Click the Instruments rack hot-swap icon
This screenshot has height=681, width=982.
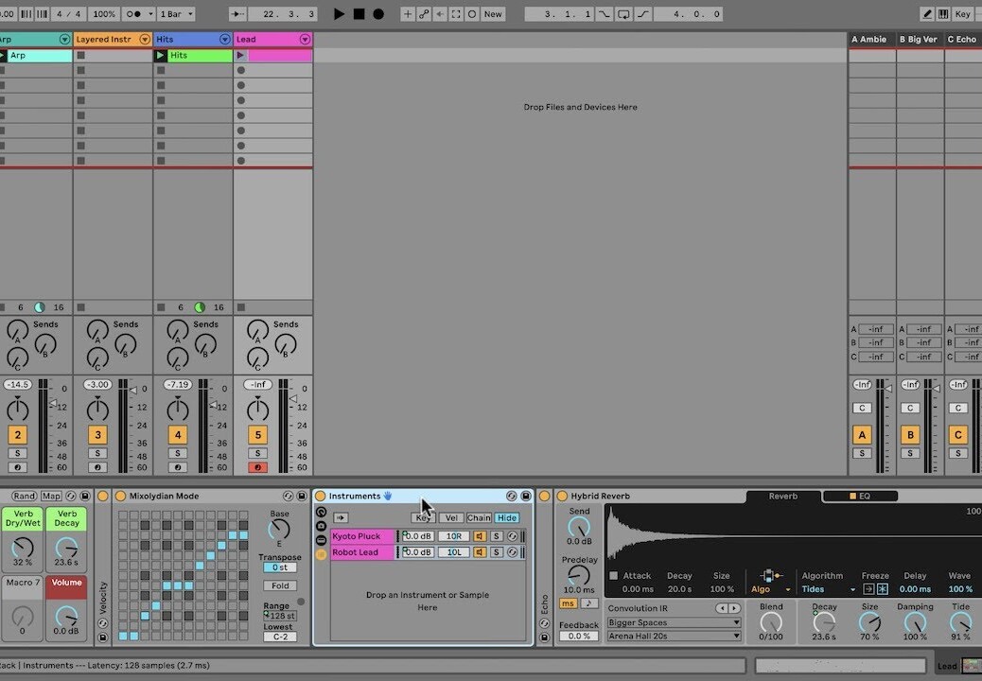coord(512,496)
